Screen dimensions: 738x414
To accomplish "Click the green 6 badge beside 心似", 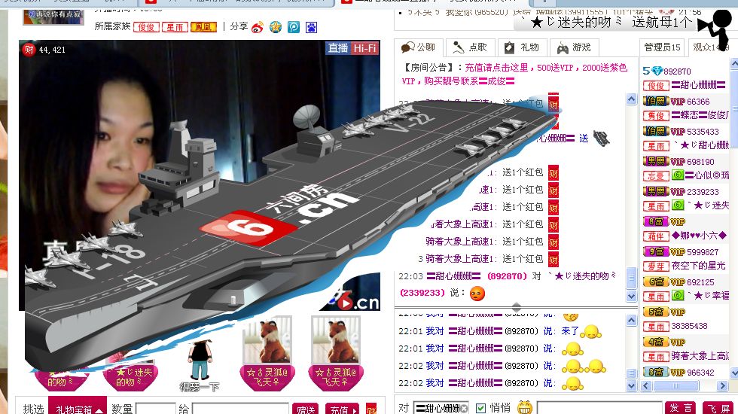I will point(677,175).
